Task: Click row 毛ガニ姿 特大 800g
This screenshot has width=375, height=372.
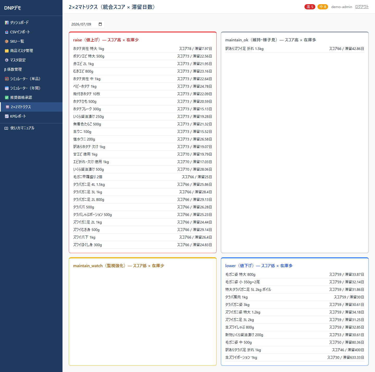Action: click(295, 274)
